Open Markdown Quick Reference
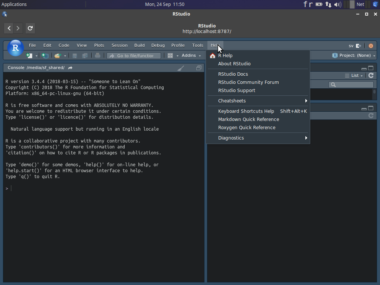The height and width of the screenshot is (285, 380). pos(258,119)
